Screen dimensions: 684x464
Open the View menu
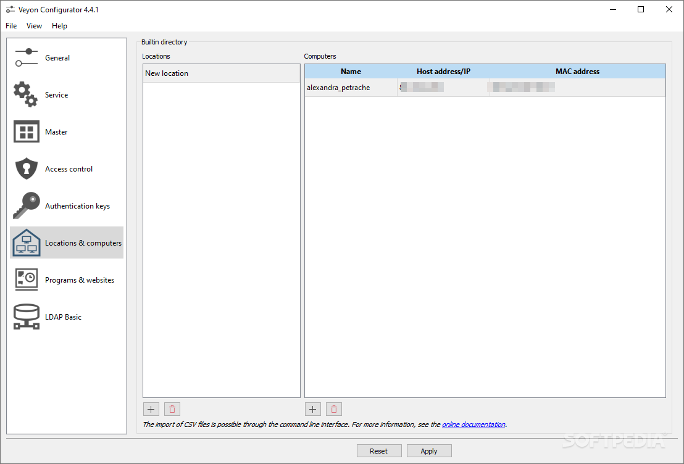pos(34,26)
